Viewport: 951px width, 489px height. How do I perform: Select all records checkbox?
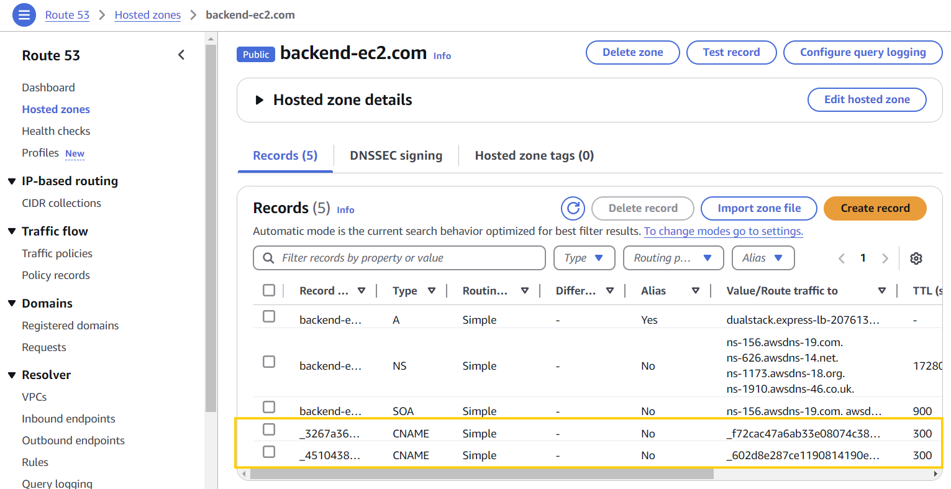click(269, 290)
